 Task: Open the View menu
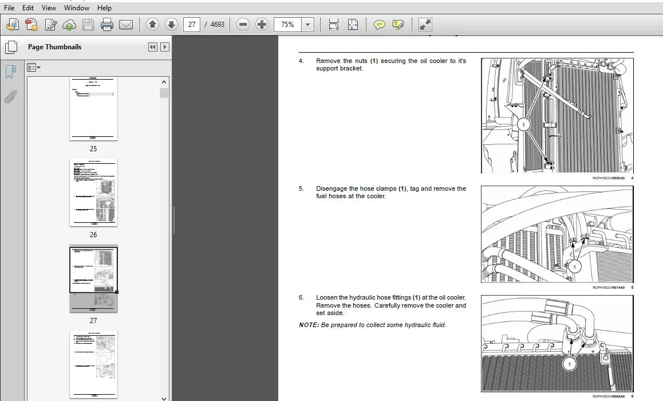tap(49, 7)
